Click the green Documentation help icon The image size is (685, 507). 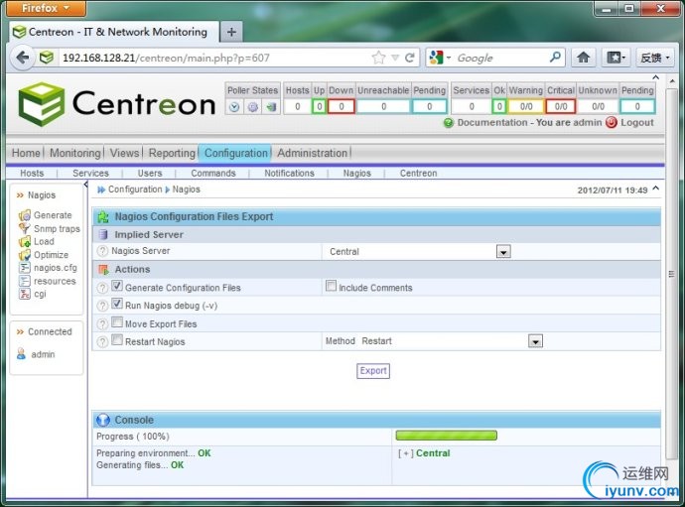point(448,123)
